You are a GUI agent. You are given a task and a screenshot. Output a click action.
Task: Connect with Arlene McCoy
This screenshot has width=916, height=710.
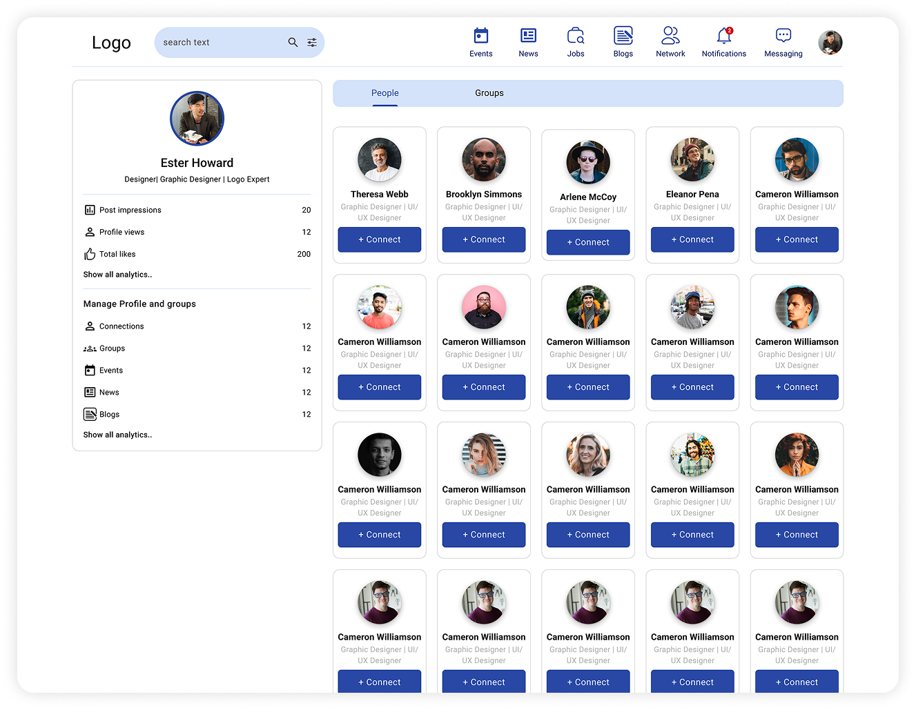[587, 242]
